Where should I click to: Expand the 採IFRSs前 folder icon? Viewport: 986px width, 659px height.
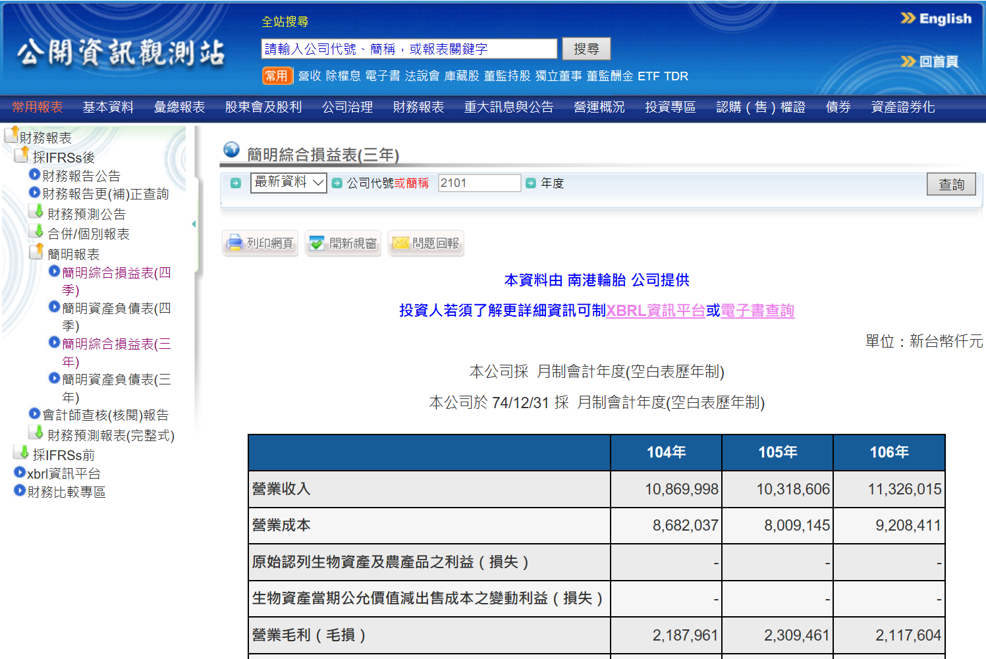[21, 452]
